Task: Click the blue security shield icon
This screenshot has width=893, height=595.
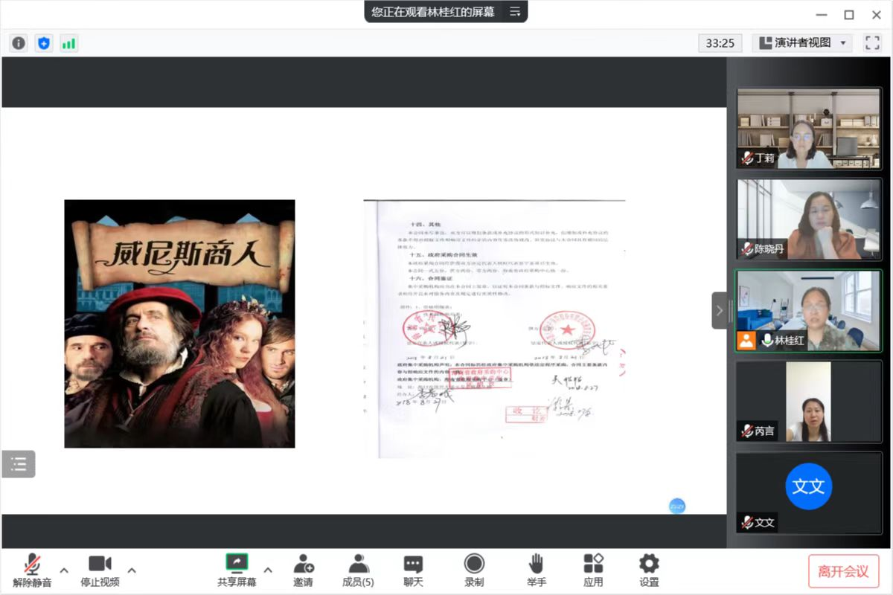Action: pos(44,43)
